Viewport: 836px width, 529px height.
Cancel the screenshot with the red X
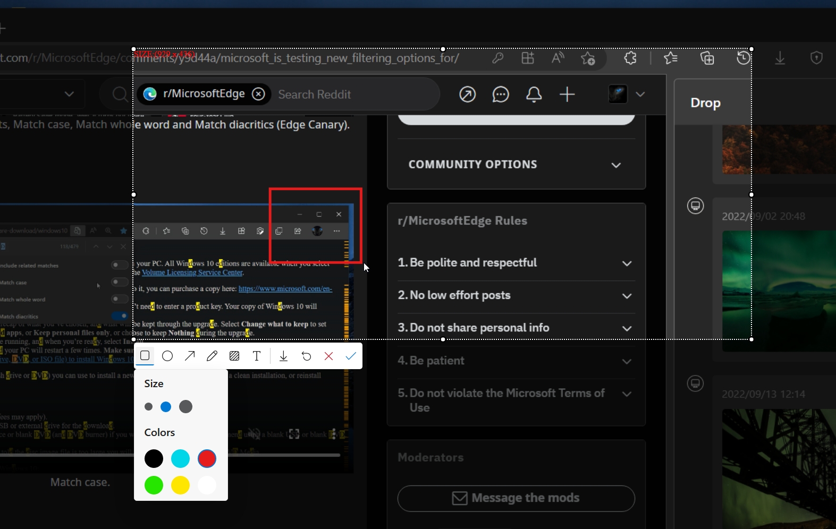328,356
